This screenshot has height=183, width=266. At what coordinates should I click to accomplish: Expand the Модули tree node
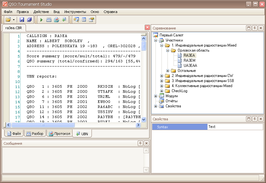point(156,96)
